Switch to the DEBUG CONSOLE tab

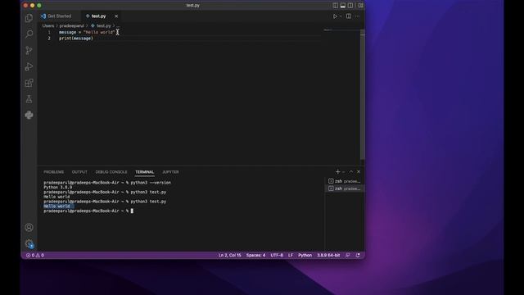pos(111,172)
